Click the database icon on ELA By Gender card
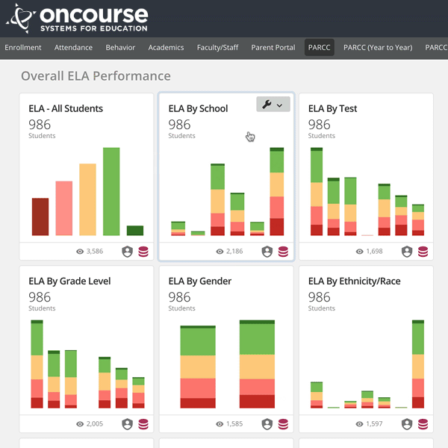Viewport: 448px width, 448px height. [x=283, y=424]
